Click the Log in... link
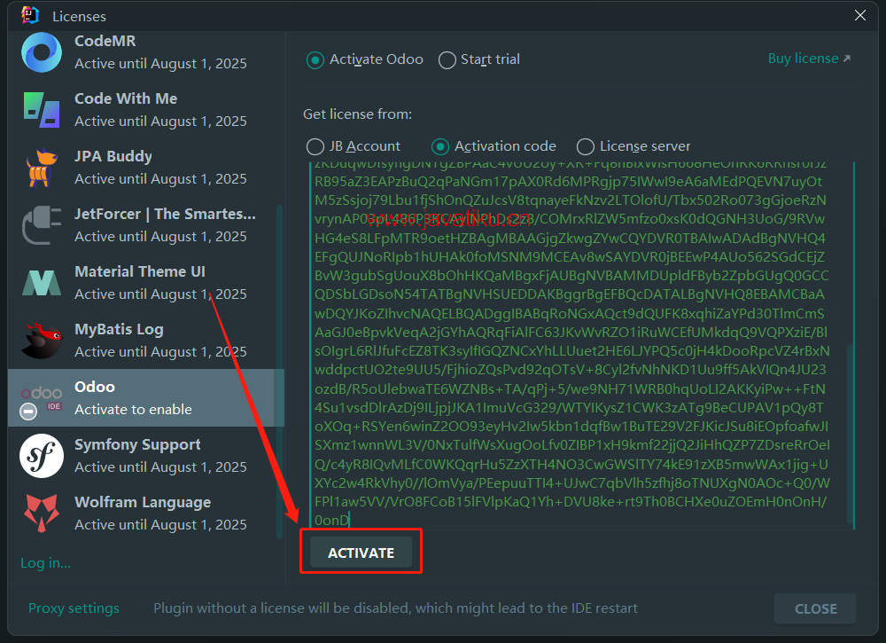 pyautogui.click(x=45, y=562)
